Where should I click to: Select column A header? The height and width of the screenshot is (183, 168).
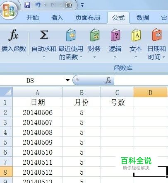click(37, 93)
